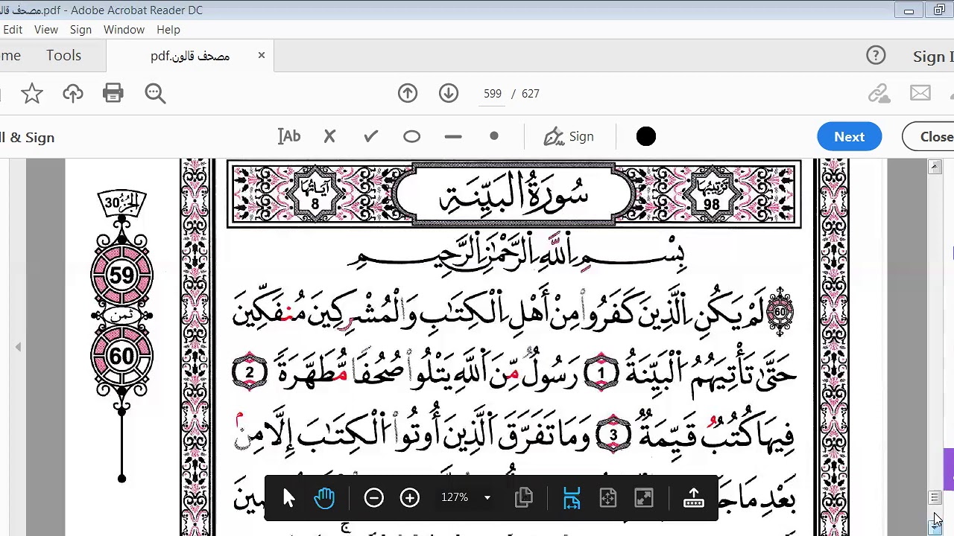Open the Edit menu
Viewport: 954px width, 536px height.
pyautogui.click(x=12, y=30)
